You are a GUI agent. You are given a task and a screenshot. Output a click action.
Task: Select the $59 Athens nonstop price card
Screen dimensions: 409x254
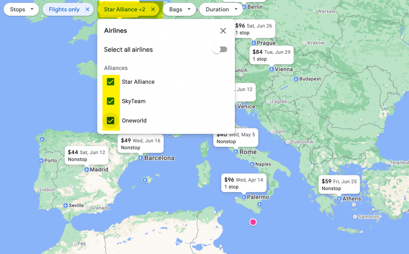point(339,185)
